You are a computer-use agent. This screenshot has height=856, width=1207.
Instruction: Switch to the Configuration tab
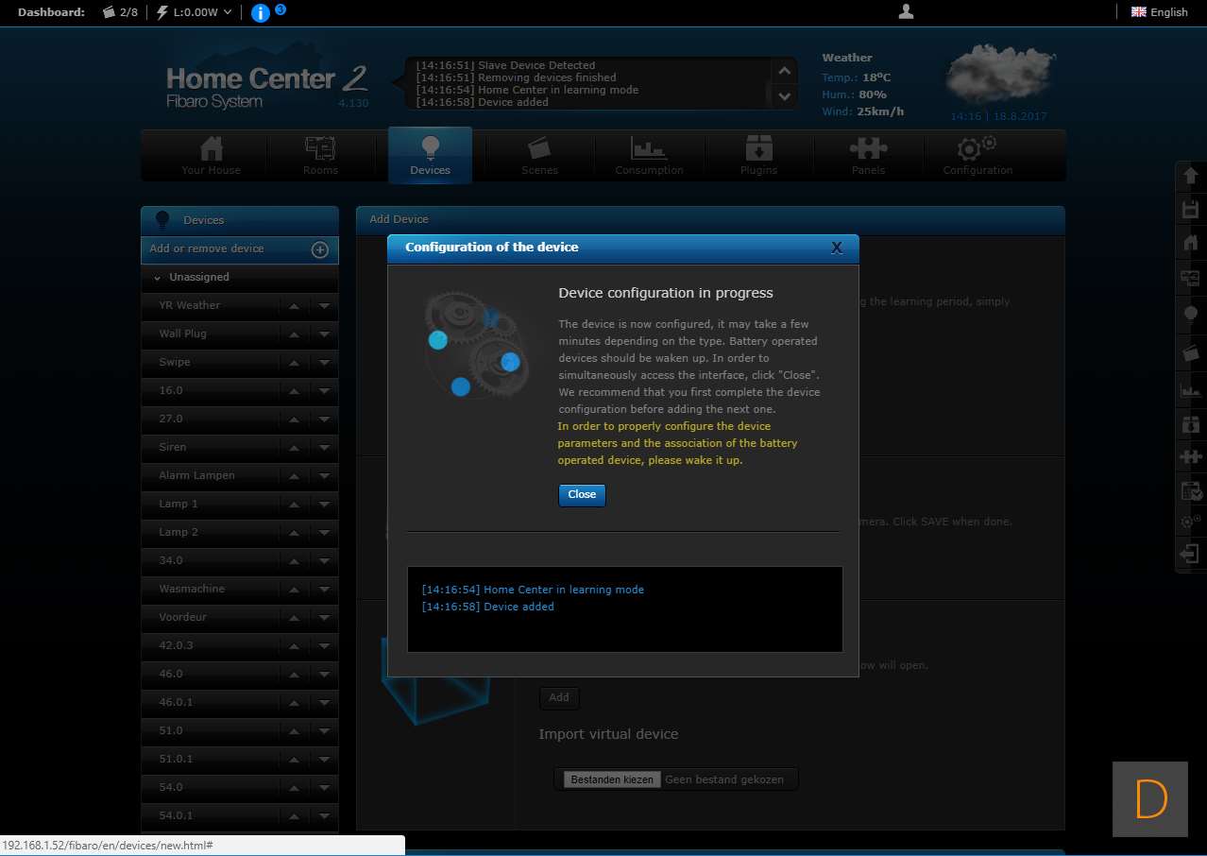pyautogui.click(x=977, y=156)
